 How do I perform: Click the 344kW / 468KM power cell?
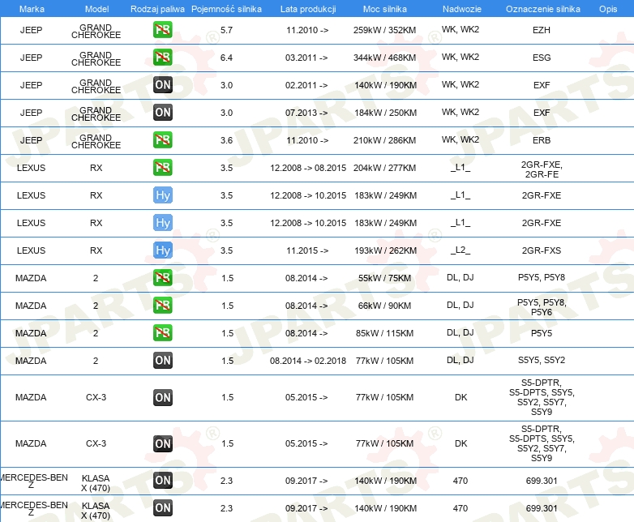coord(385,58)
